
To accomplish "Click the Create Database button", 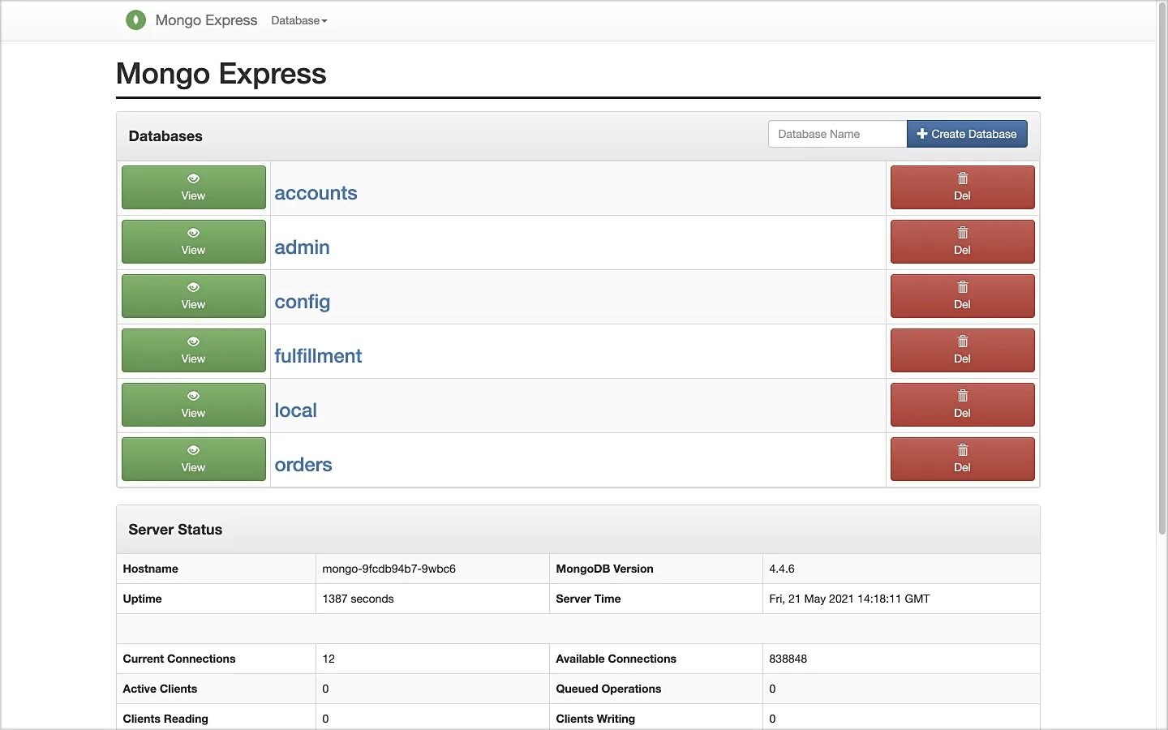I will (x=967, y=134).
